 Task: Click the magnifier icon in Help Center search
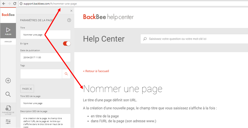[x=145, y=39]
